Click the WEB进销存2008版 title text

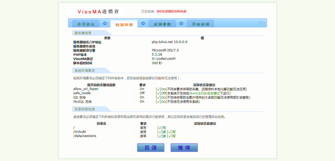click(171, 11)
